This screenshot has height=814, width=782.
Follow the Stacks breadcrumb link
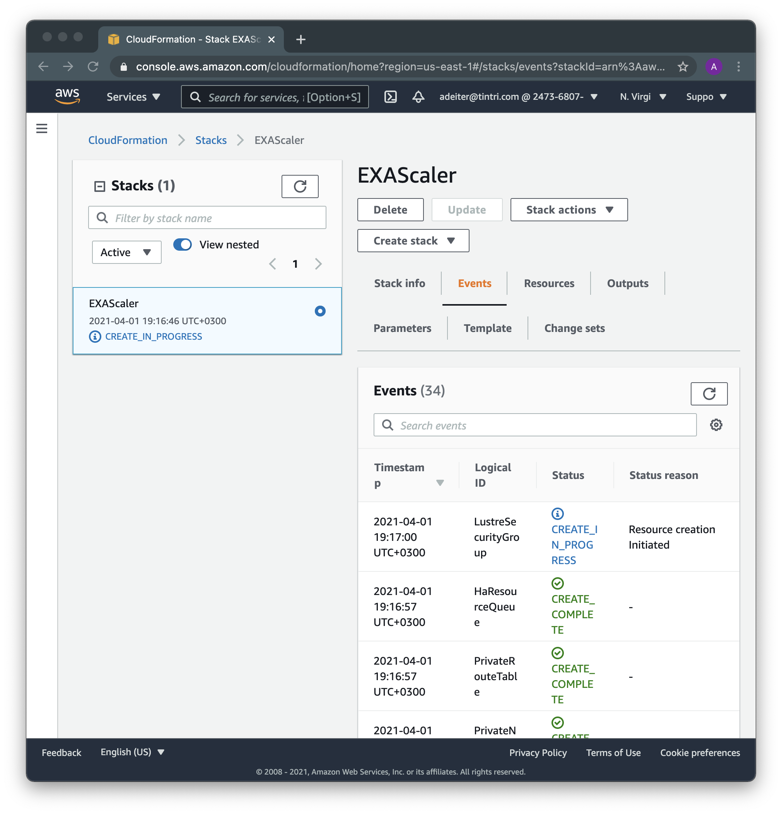pos(211,140)
